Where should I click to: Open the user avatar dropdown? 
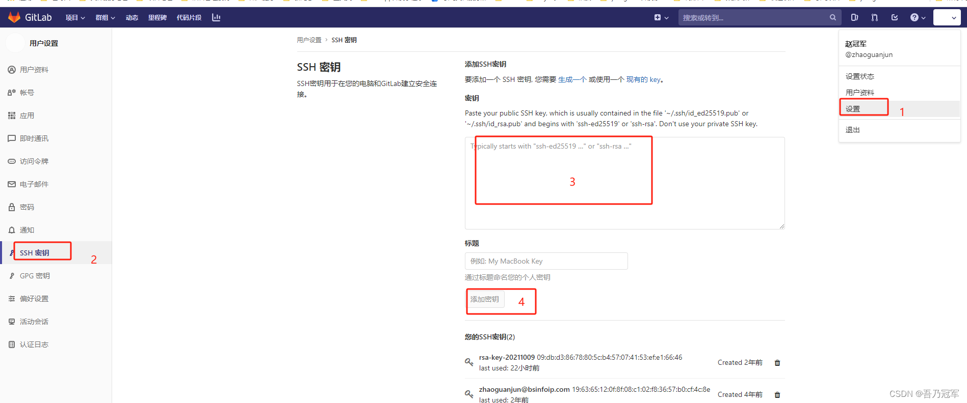point(947,17)
